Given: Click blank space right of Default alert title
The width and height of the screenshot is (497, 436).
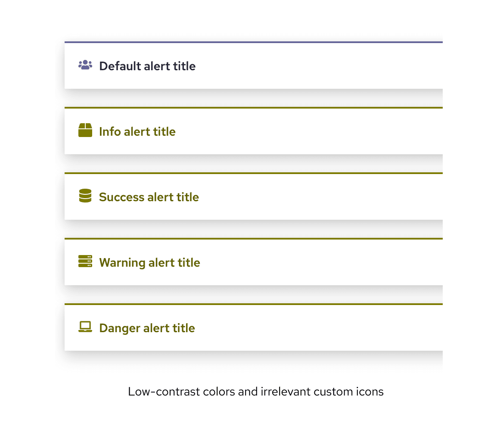Looking at the screenshot, I should pos(319,66).
